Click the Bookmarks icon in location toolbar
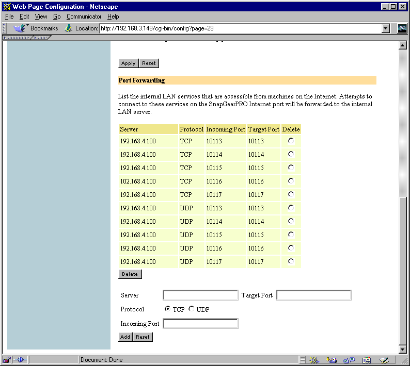This screenshot has height=366, width=410. 20,28
